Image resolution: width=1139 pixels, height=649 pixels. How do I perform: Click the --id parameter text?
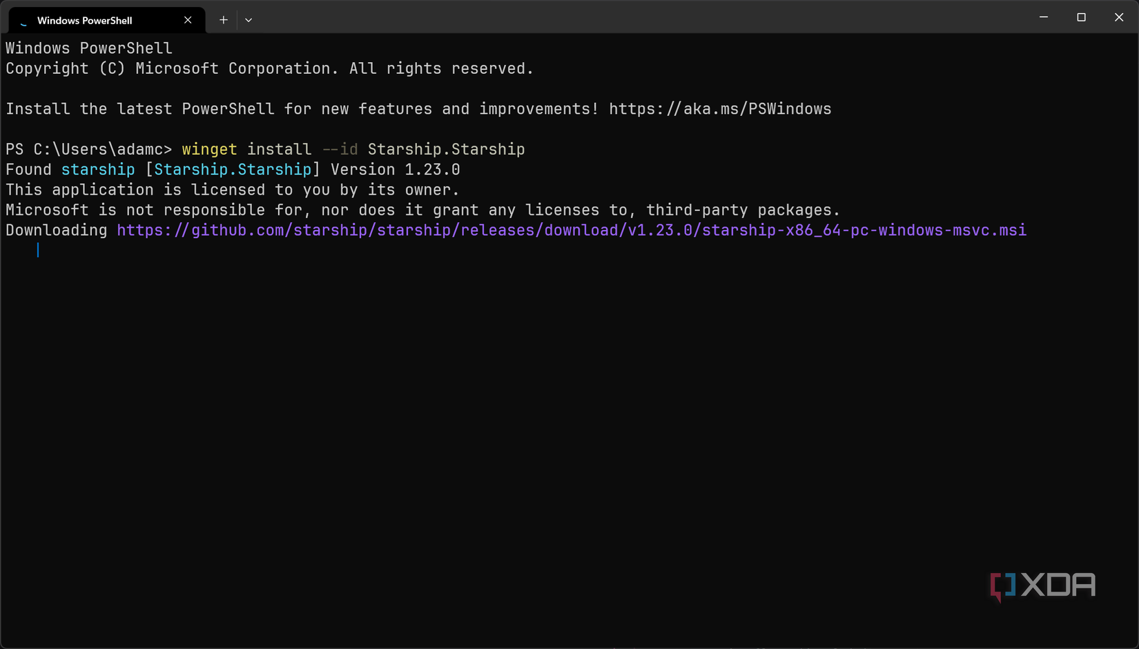pyautogui.click(x=339, y=149)
